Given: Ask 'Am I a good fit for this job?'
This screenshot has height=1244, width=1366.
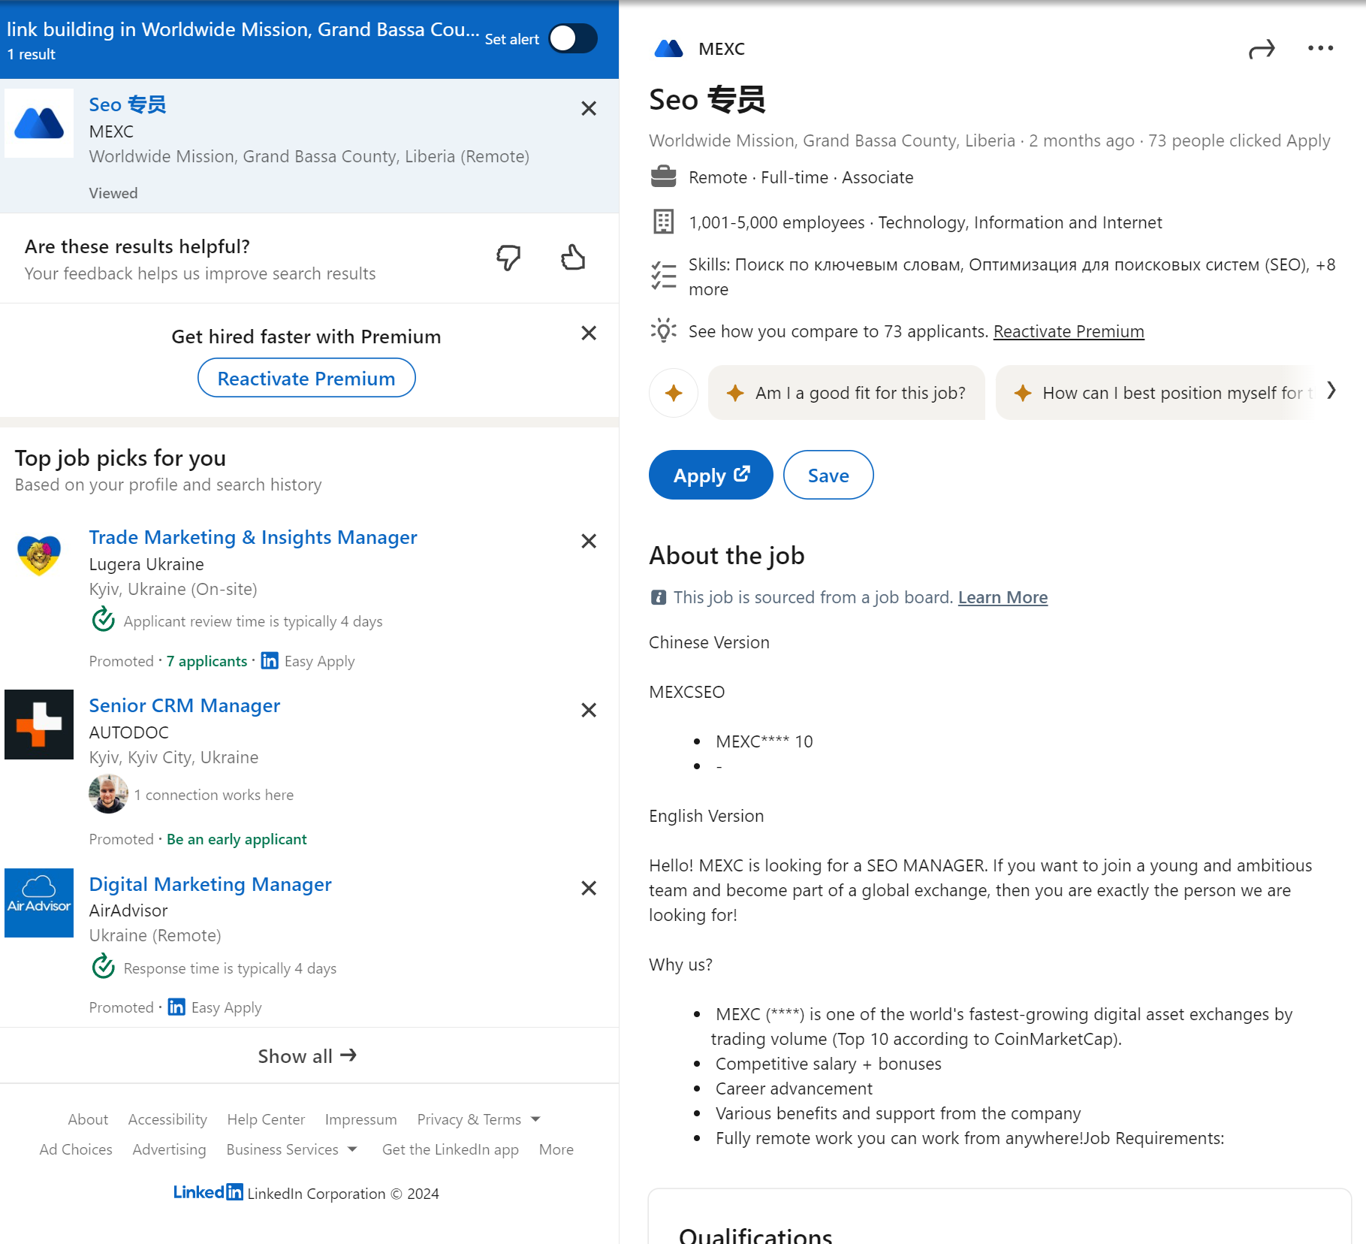Looking at the screenshot, I should click(846, 392).
